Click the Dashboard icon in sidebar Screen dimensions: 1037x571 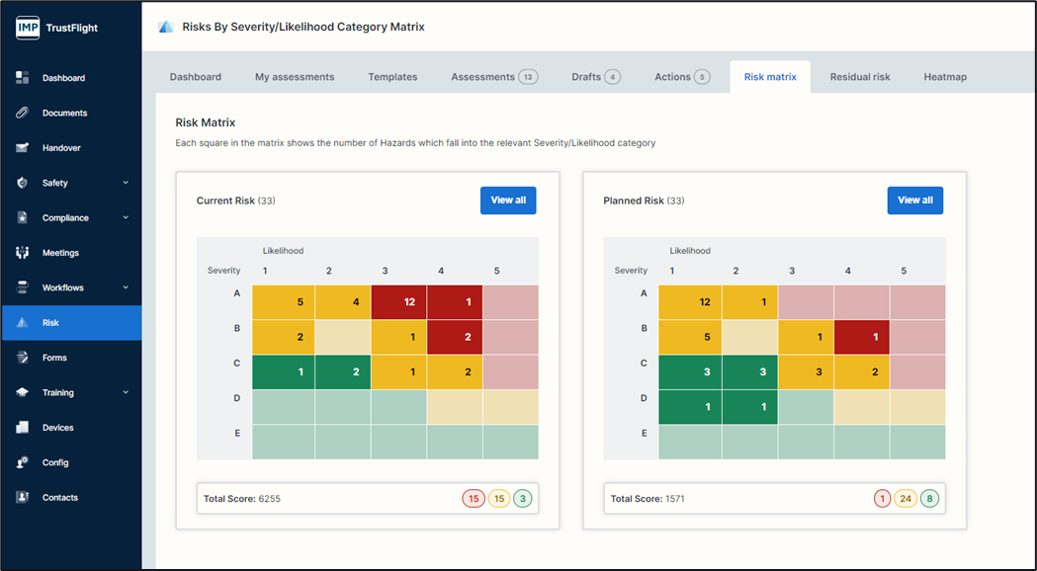click(x=22, y=78)
